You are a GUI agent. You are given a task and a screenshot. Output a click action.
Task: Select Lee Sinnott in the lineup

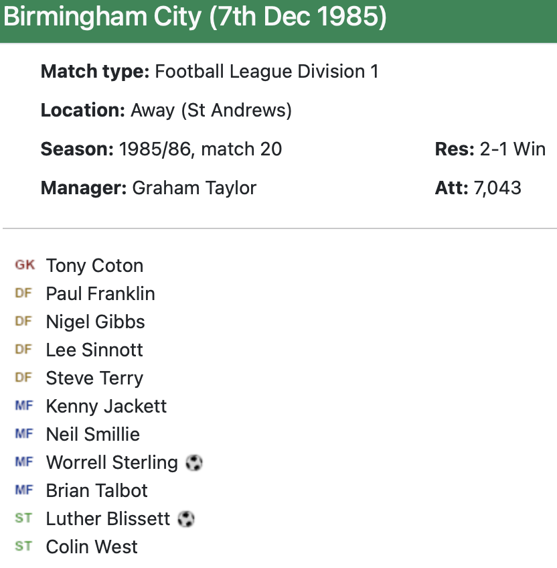pyautogui.click(x=94, y=350)
